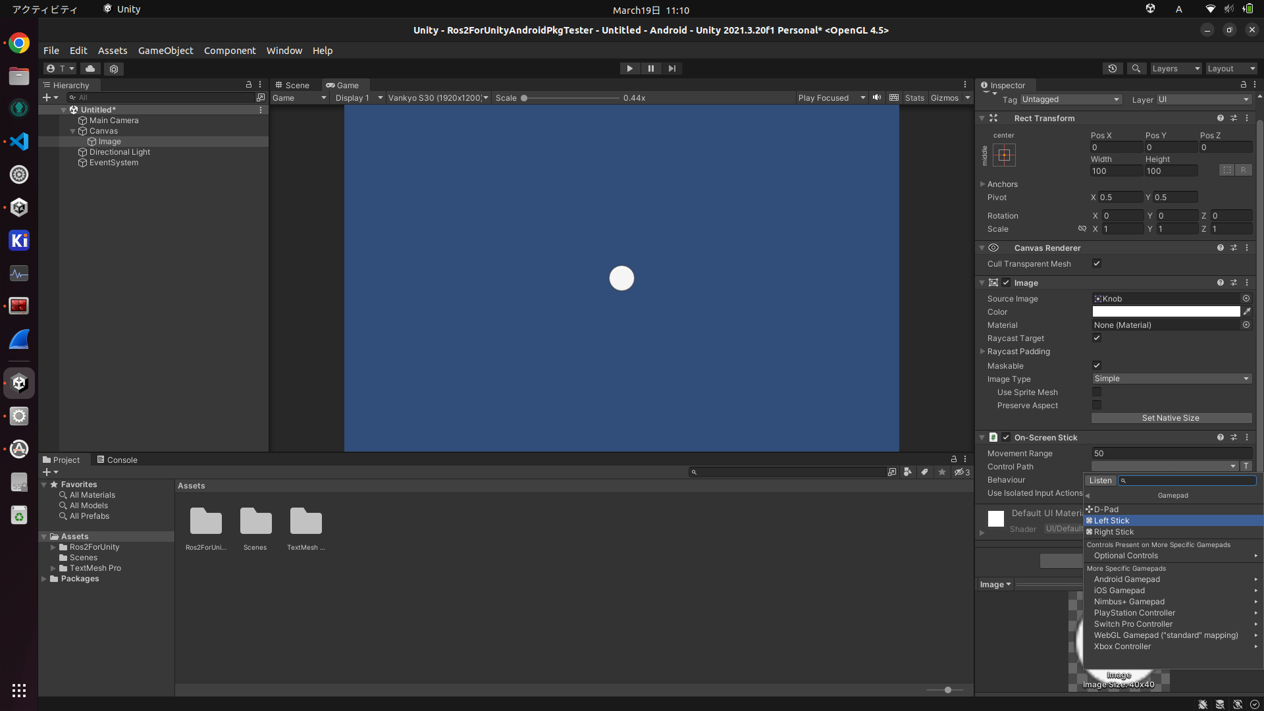The height and width of the screenshot is (711, 1264).
Task: Click the cloud services icon
Action: pos(90,68)
